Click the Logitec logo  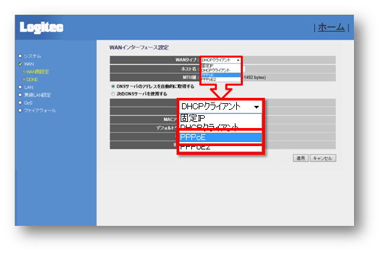pyautogui.click(x=41, y=27)
